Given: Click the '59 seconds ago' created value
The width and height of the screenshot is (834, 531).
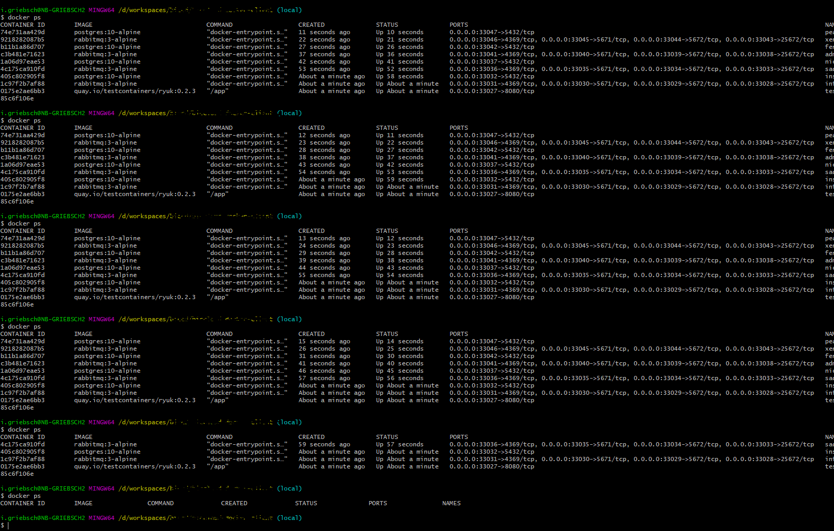Looking at the screenshot, I should click(x=324, y=444).
